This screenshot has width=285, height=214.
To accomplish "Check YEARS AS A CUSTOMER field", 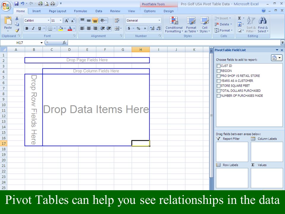I will 218,81.
